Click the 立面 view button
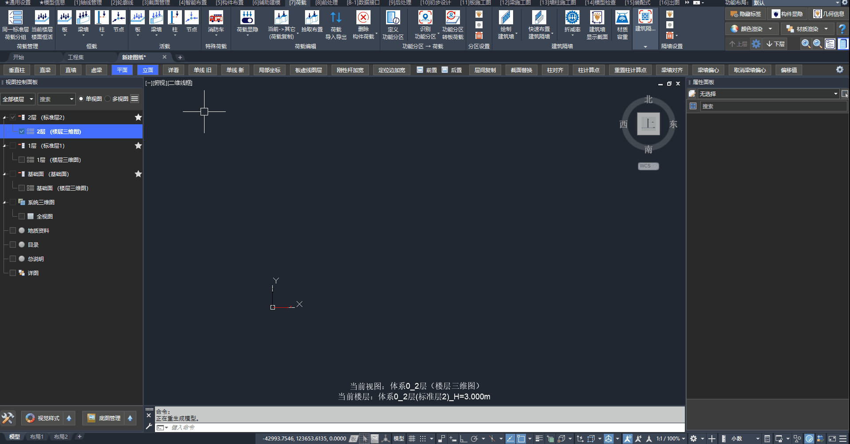The image size is (850, 444). (148, 70)
